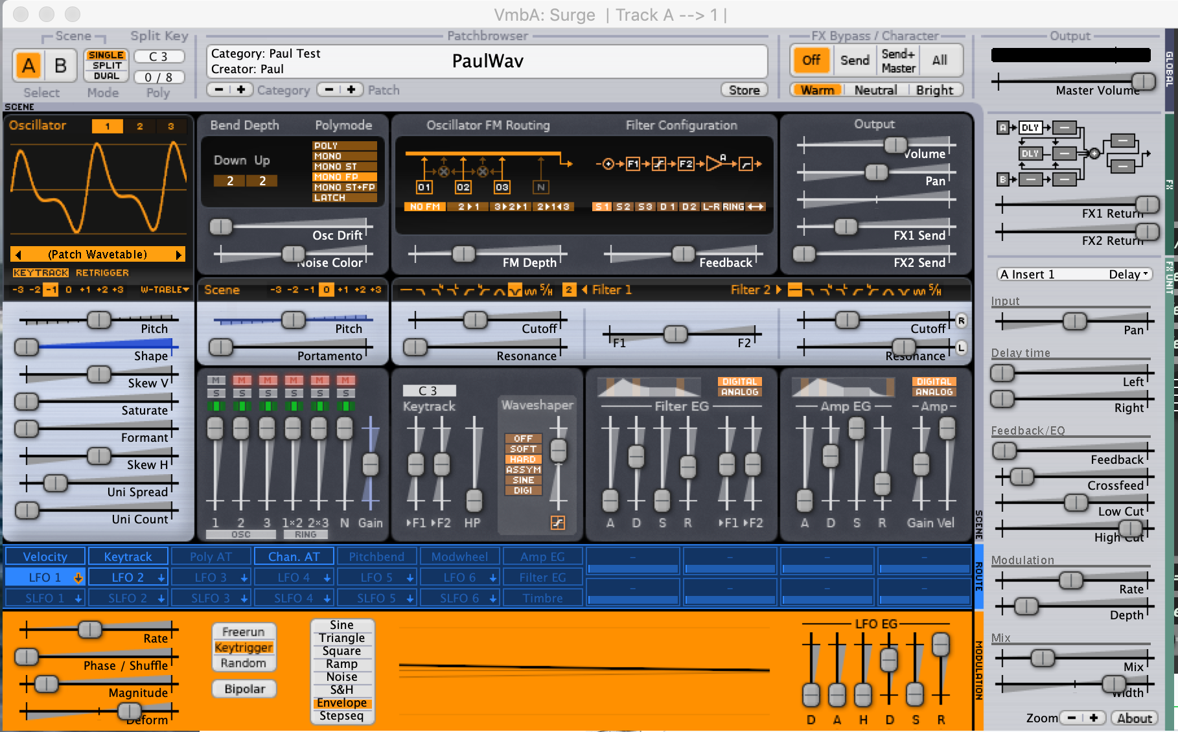Image resolution: width=1178 pixels, height=732 pixels.
Task: Enable KEYTRACK for the oscillator
Action: point(40,273)
